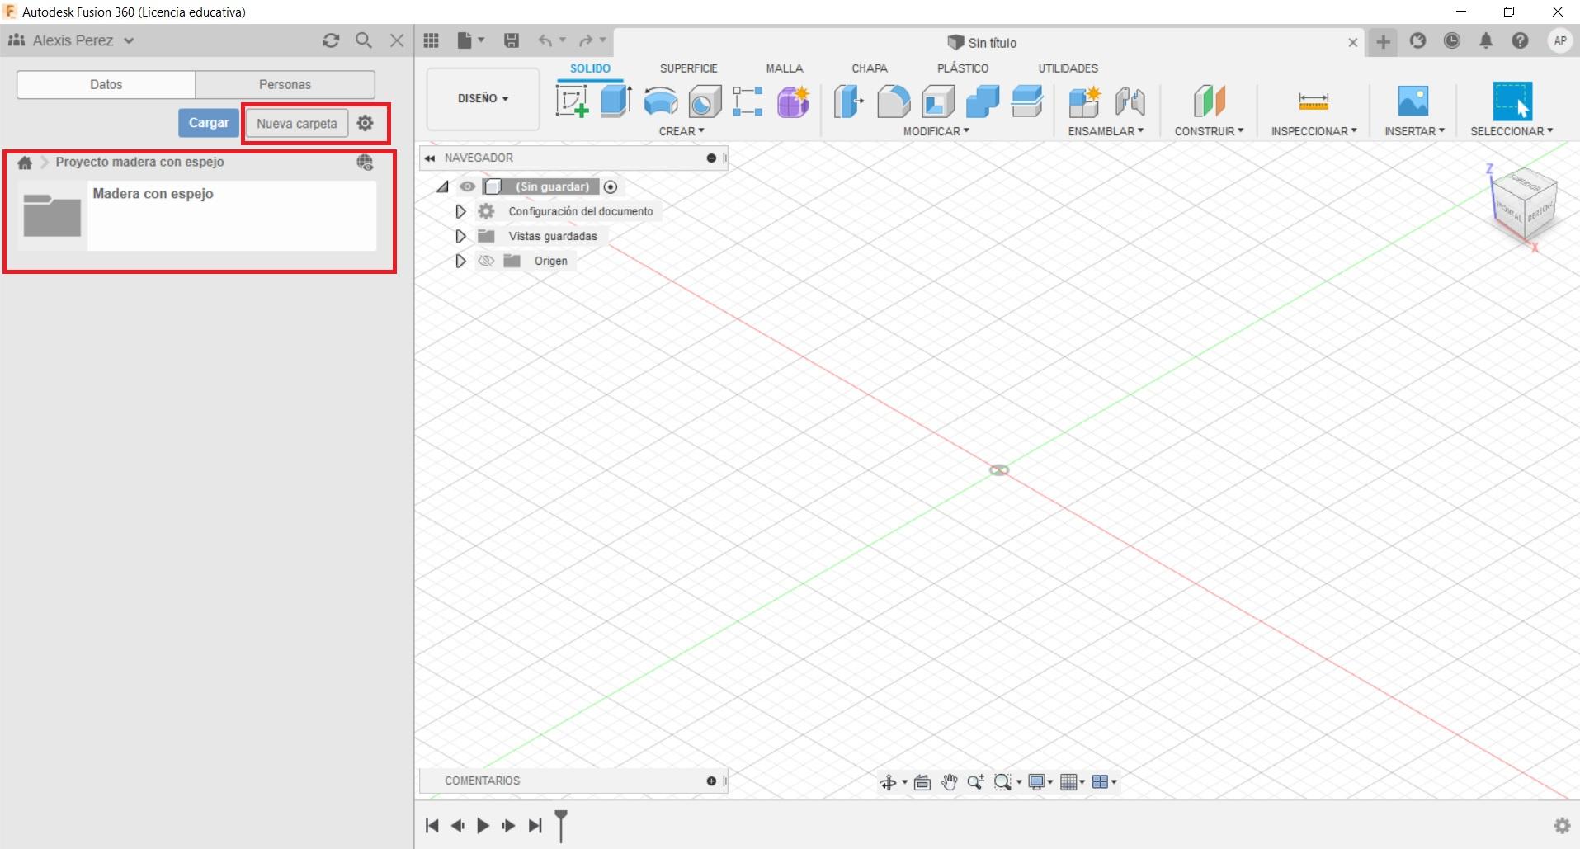Redo the last undone action
This screenshot has height=849, width=1580.
[x=586, y=40]
